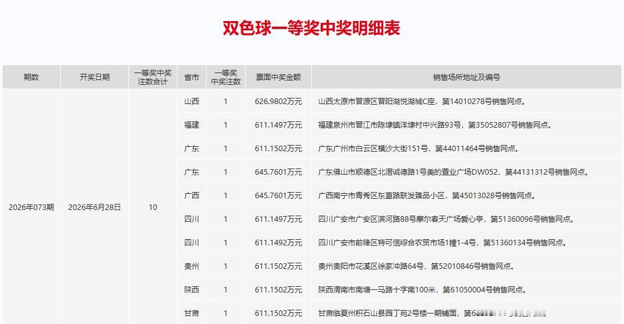Select the 2026年073期 cell
The image size is (624, 324).
[x=31, y=207]
